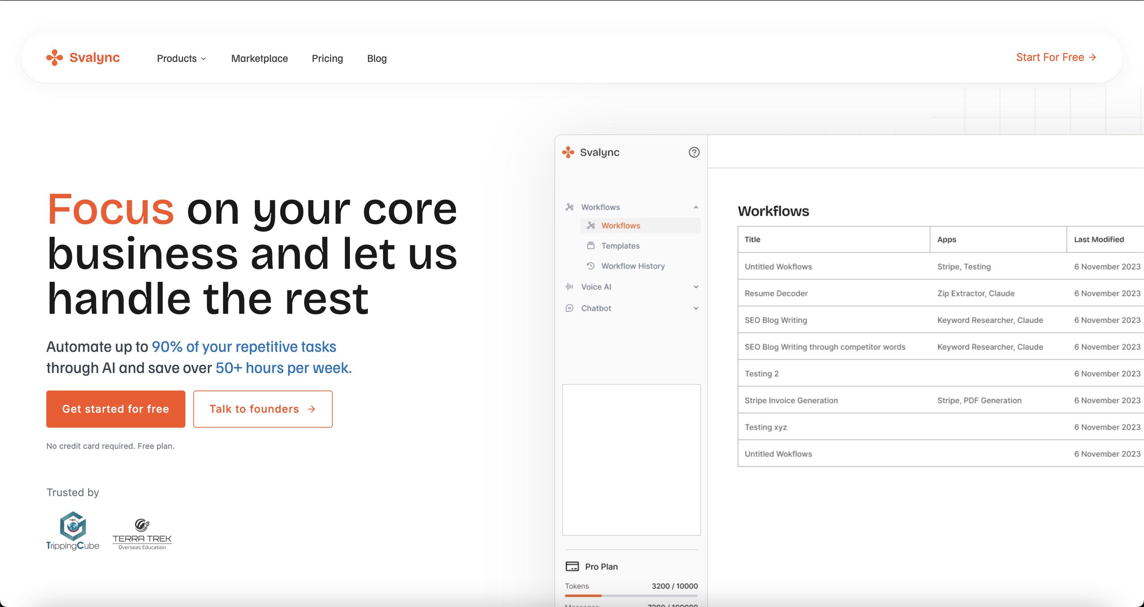Viewport: 1144px width, 607px height.
Task: Click Talk to founders button
Action: tap(263, 409)
